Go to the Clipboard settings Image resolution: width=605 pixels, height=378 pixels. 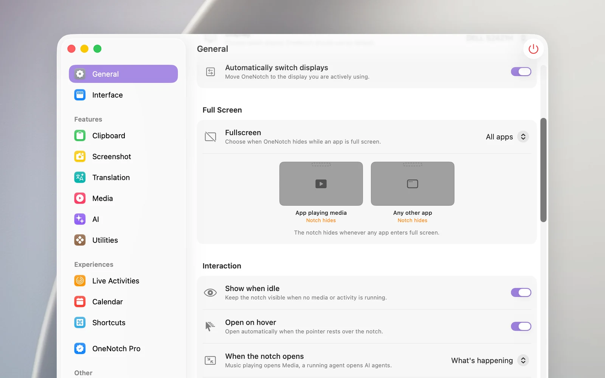123,136
